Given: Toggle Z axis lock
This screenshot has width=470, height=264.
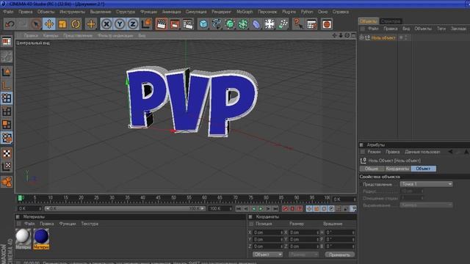Looking at the screenshot, I should coord(133,24).
